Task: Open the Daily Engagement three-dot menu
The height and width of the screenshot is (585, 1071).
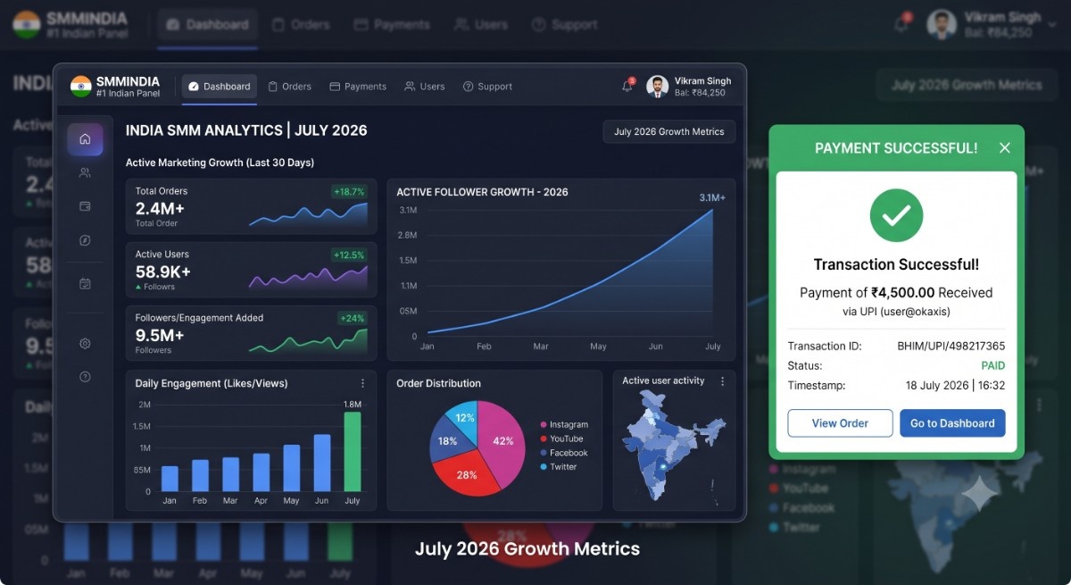Action: 362,383
